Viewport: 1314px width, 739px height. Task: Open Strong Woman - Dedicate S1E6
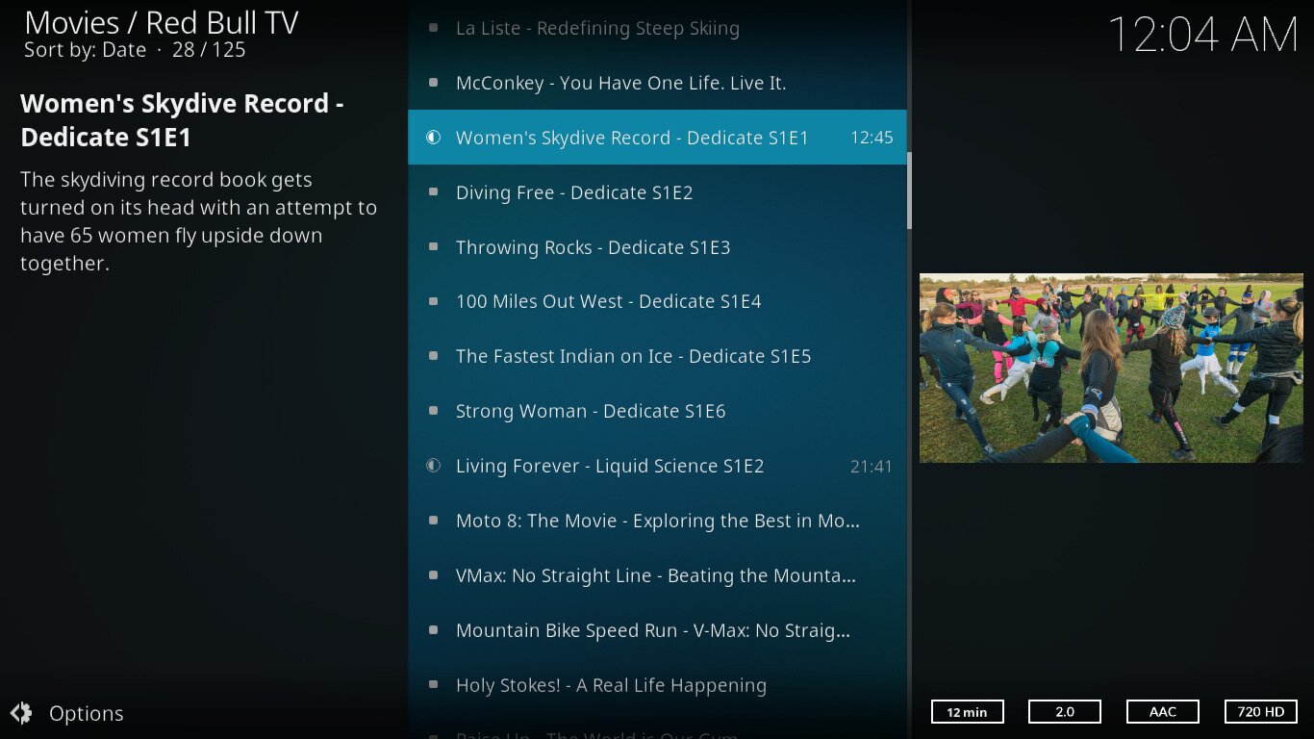(657, 411)
